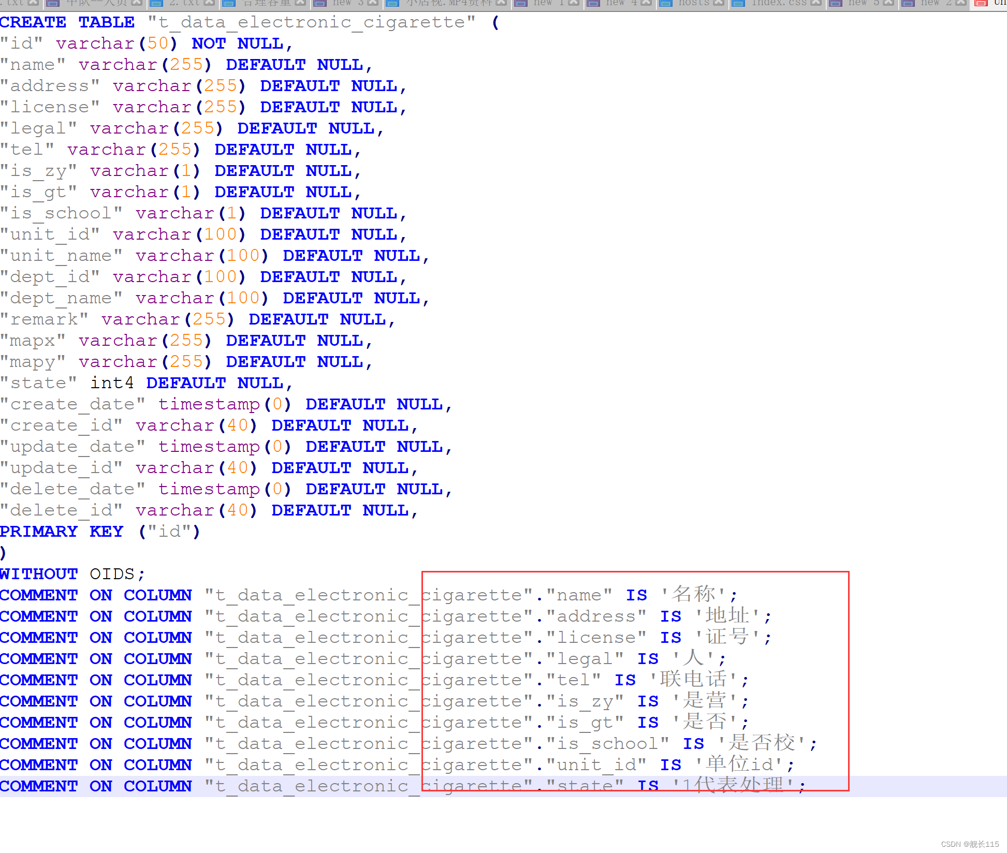Close the 'new 1' tab with its X
This screenshot has height=853, width=1007.
click(x=574, y=3)
